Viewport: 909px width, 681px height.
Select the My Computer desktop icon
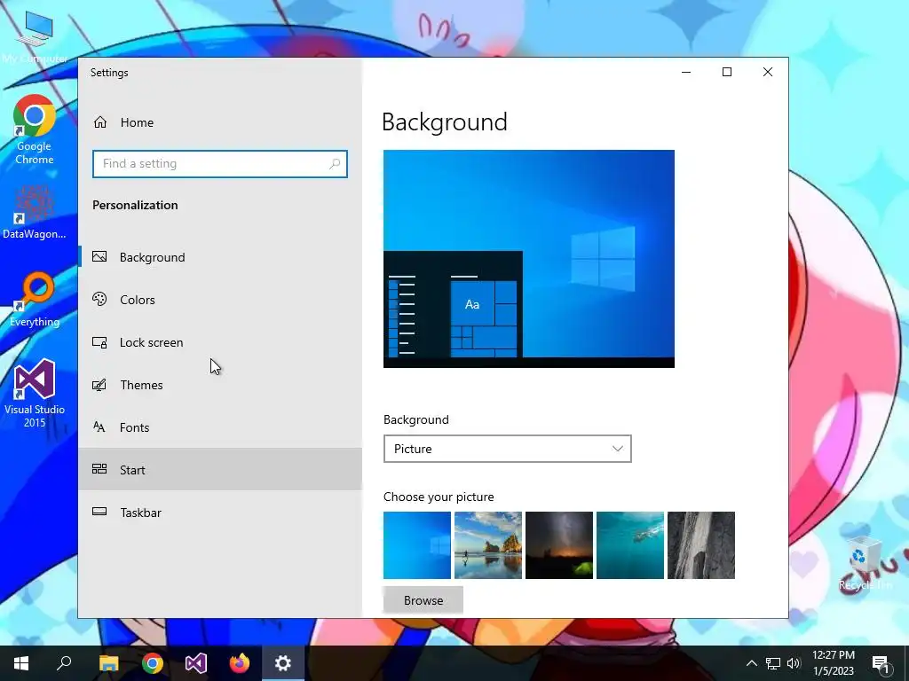coord(35,37)
